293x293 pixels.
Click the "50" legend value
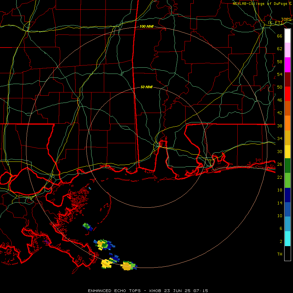pos(280,87)
